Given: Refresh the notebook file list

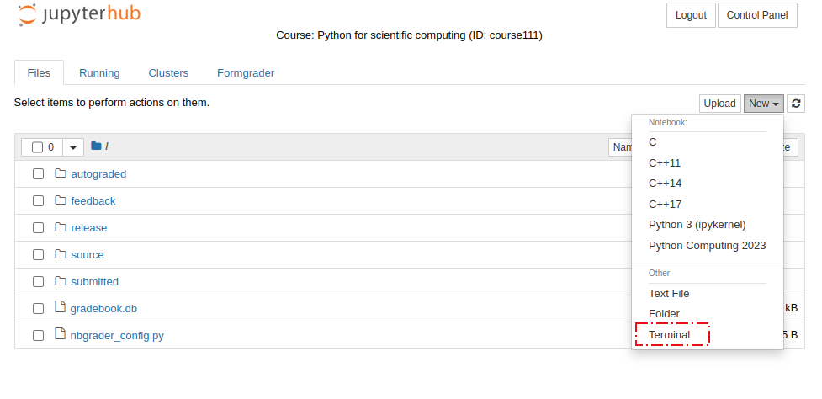Looking at the screenshot, I should tap(796, 104).
